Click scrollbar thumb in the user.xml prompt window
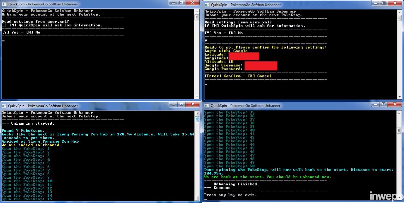 (x=197, y=17)
